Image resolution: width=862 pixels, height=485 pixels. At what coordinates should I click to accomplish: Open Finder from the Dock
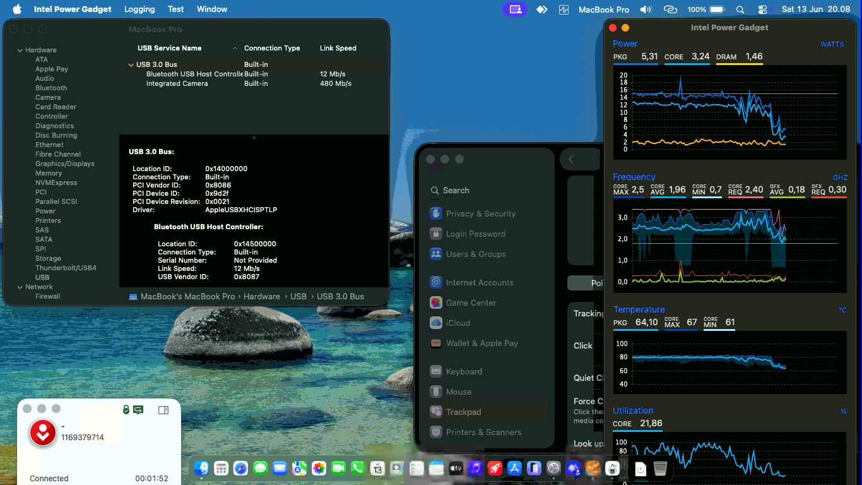(x=201, y=468)
